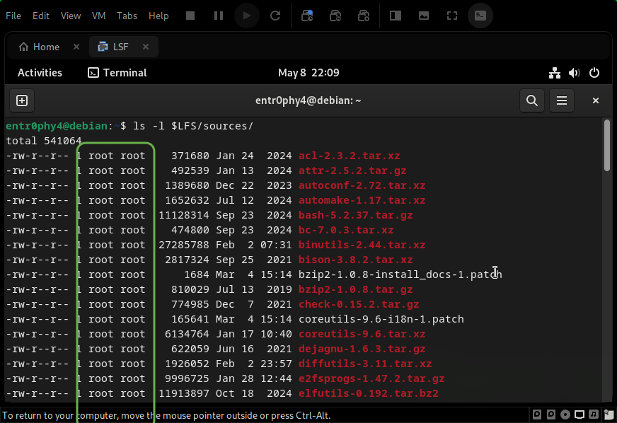
Task: Open the snapshot manager icon
Action: 364,16
